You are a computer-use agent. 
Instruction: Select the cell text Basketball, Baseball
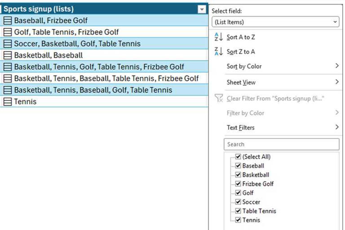point(49,55)
